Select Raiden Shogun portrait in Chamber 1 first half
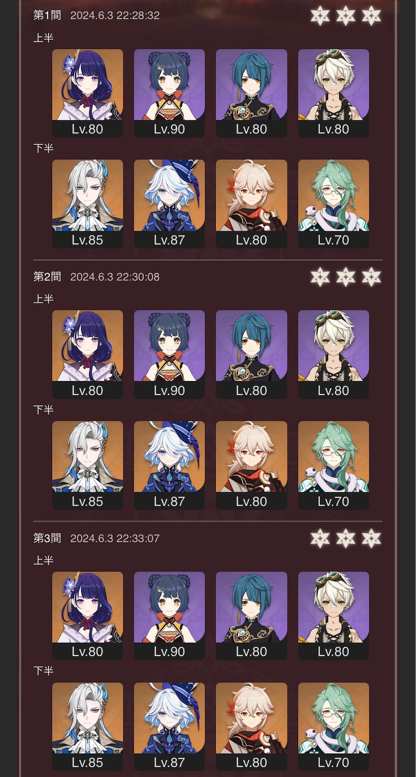Image resolution: width=416 pixels, height=777 pixels. coord(87,93)
